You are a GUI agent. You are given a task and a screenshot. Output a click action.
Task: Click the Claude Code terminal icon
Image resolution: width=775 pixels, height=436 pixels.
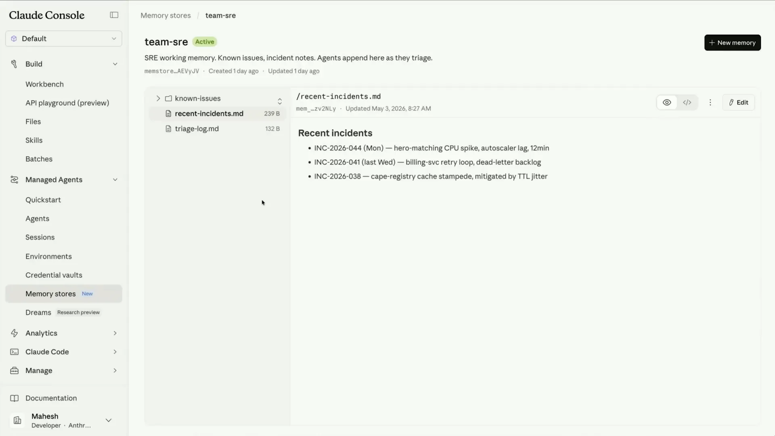(14, 352)
